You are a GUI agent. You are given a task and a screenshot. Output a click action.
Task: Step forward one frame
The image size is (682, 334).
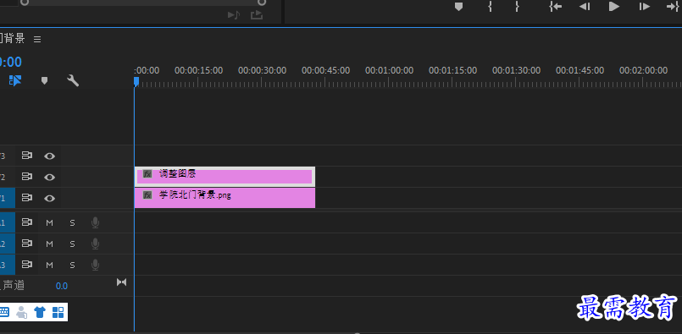coord(644,7)
